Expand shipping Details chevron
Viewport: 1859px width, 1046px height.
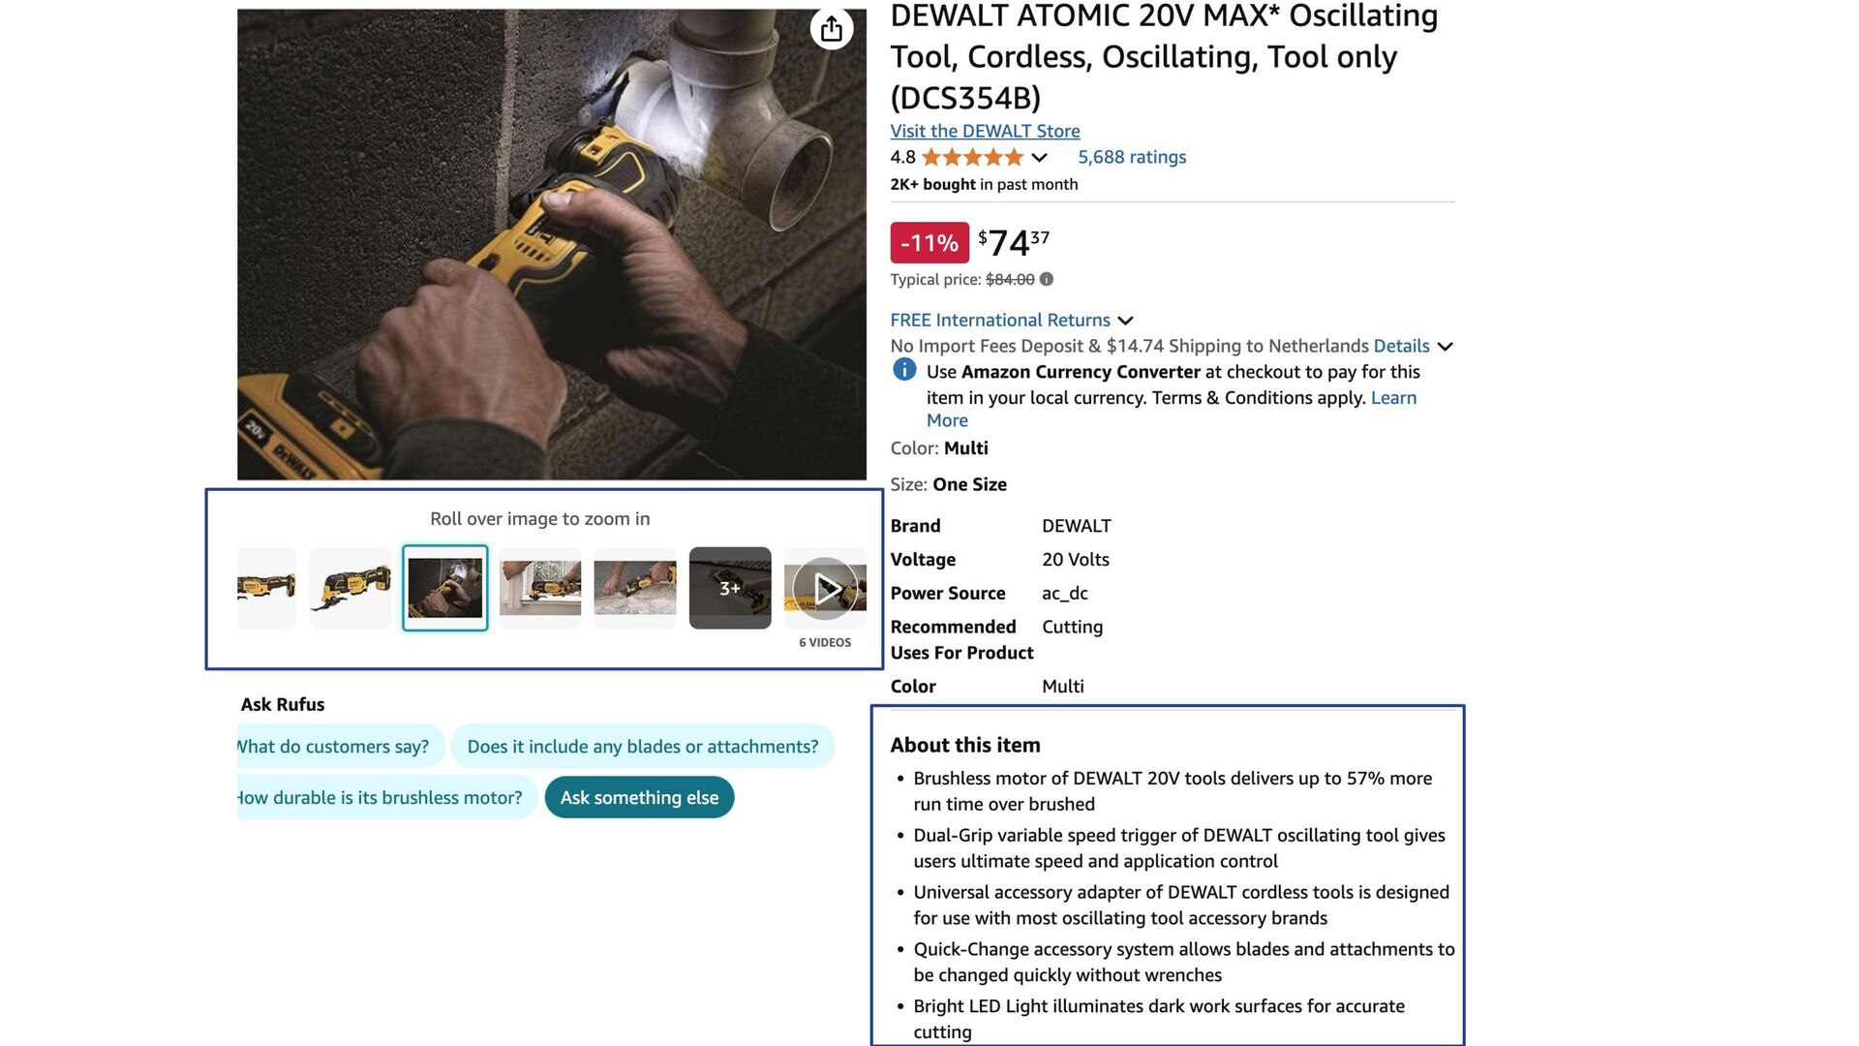(x=1445, y=347)
